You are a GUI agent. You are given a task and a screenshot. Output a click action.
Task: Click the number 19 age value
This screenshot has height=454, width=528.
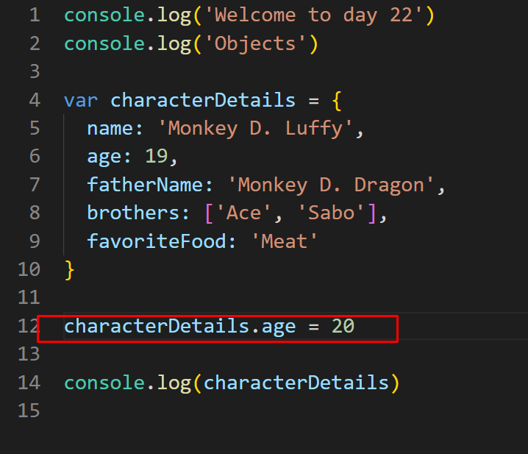point(156,157)
